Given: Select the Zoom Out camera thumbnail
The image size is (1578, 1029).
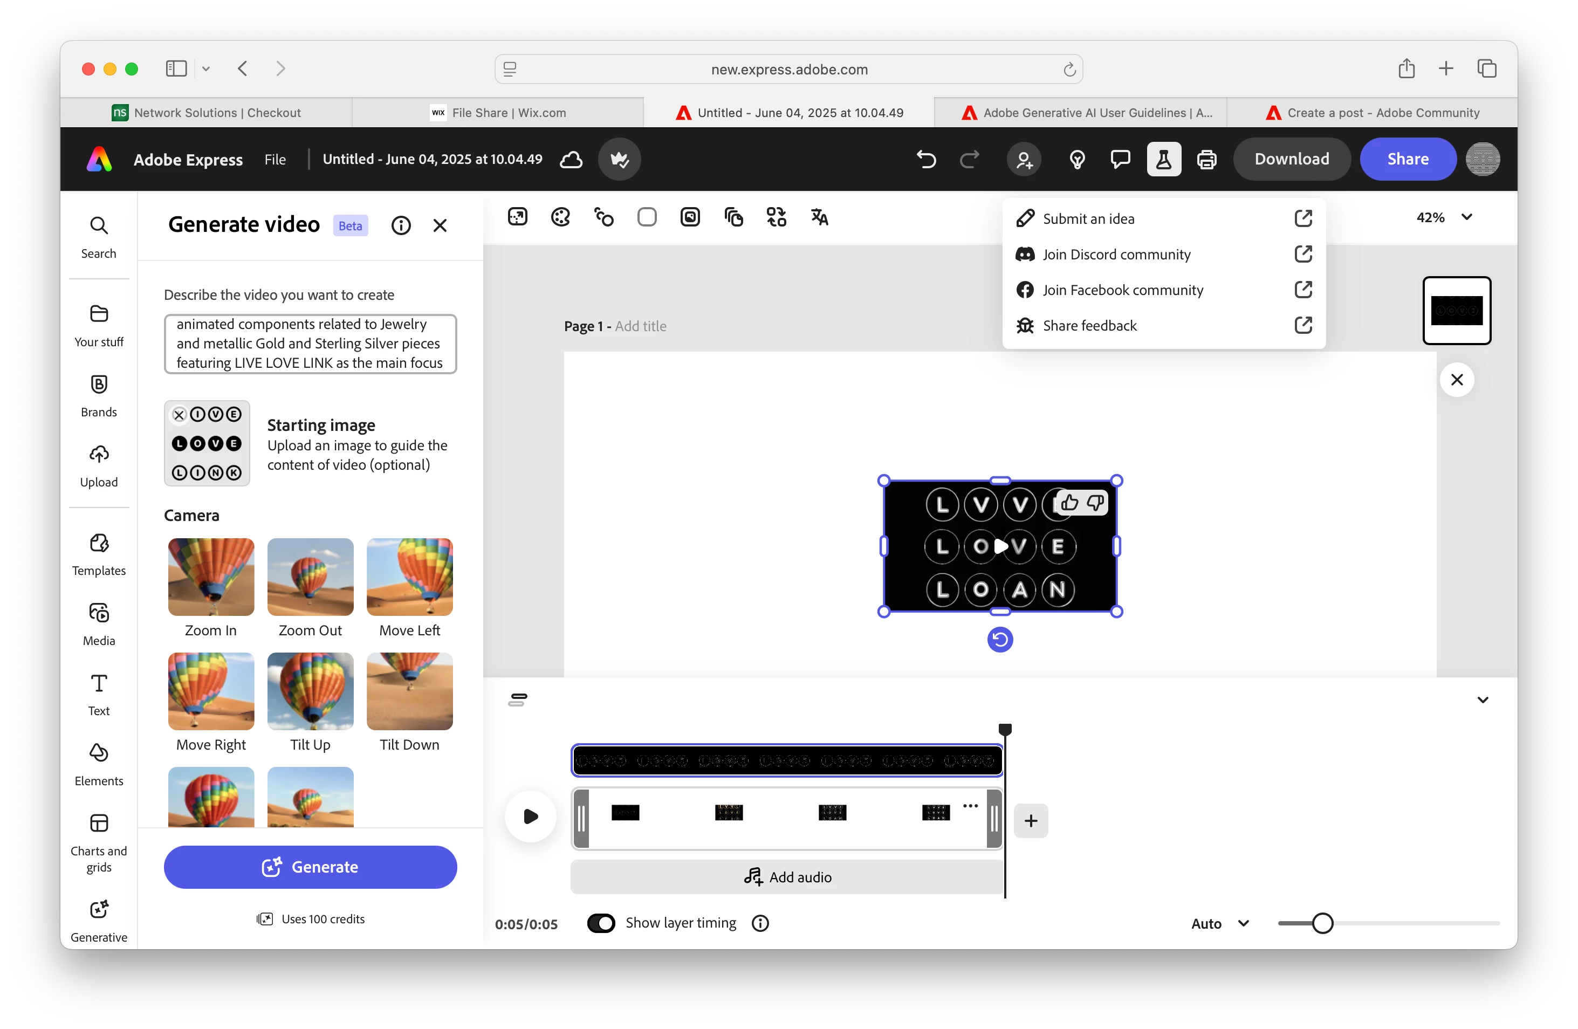Looking at the screenshot, I should (x=310, y=577).
